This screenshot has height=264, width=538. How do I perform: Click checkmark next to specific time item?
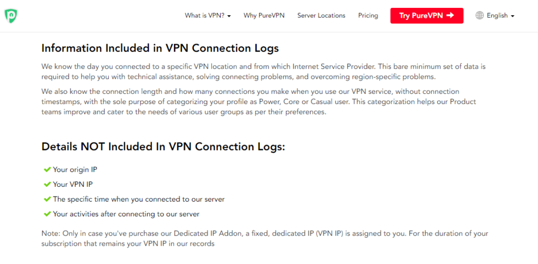coord(47,199)
